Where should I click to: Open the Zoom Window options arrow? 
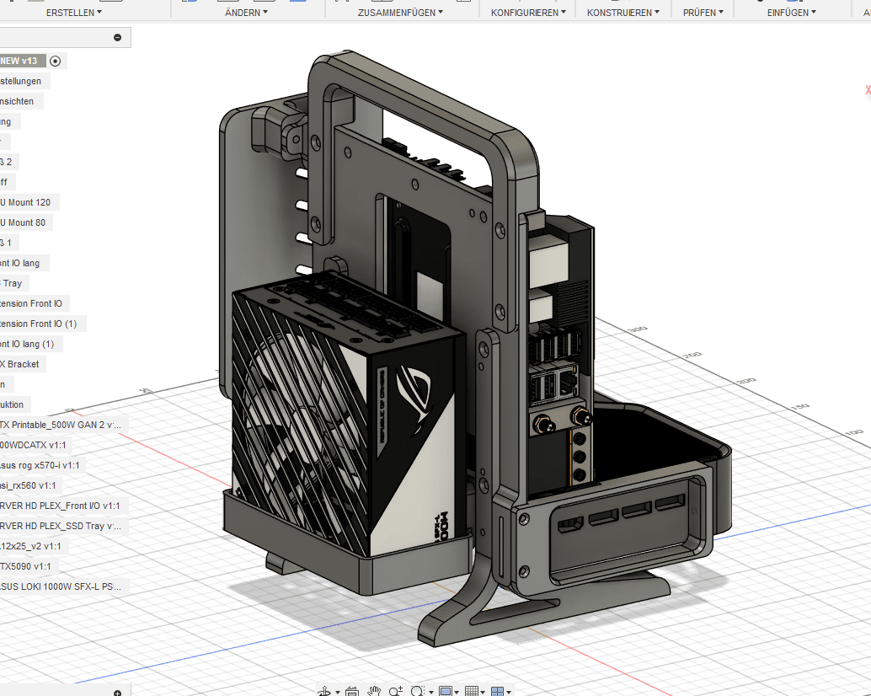pyautogui.click(x=430, y=693)
